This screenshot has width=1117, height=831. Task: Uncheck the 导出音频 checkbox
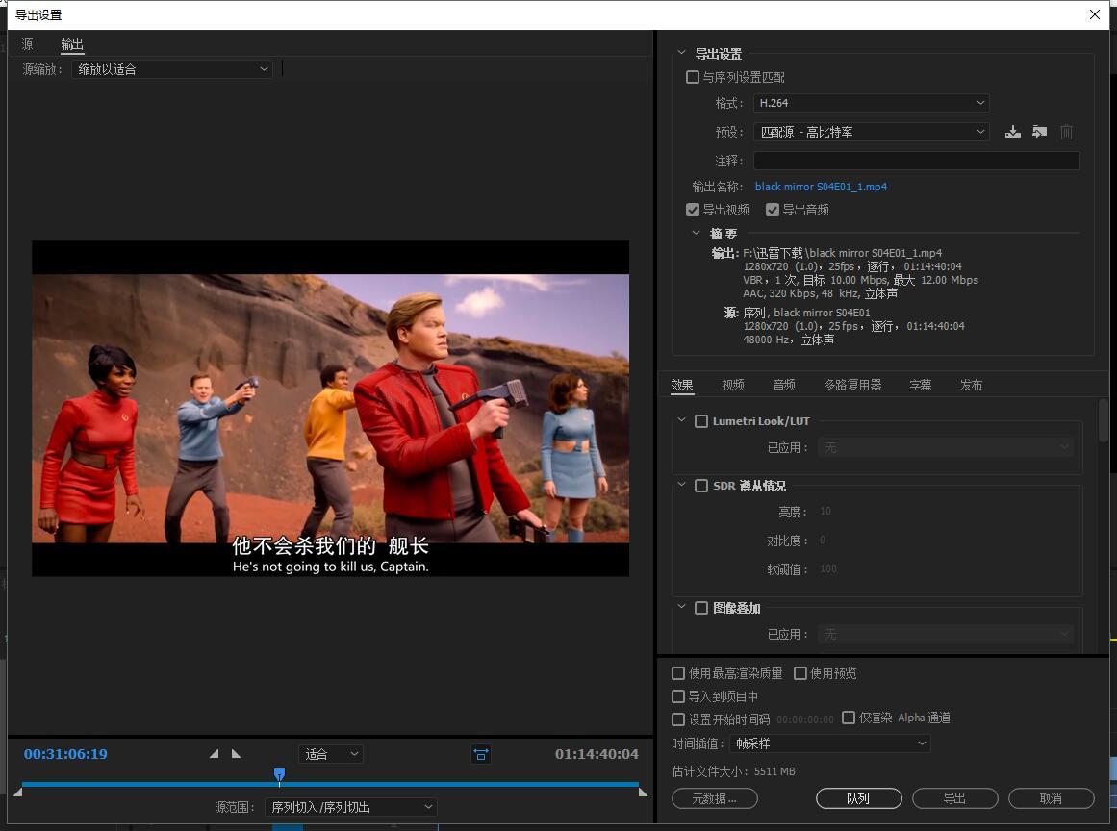coord(773,209)
